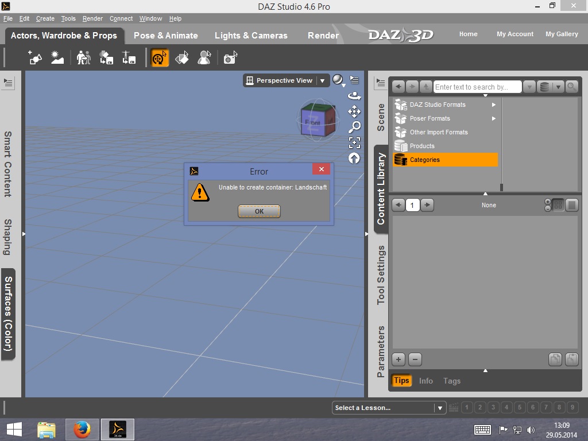
Task: Close the Error dialog with the X
Action: click(322, 169)
